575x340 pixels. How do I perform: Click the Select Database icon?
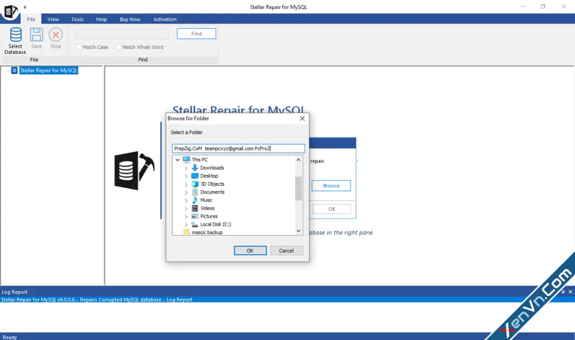[x=15, y=35]
